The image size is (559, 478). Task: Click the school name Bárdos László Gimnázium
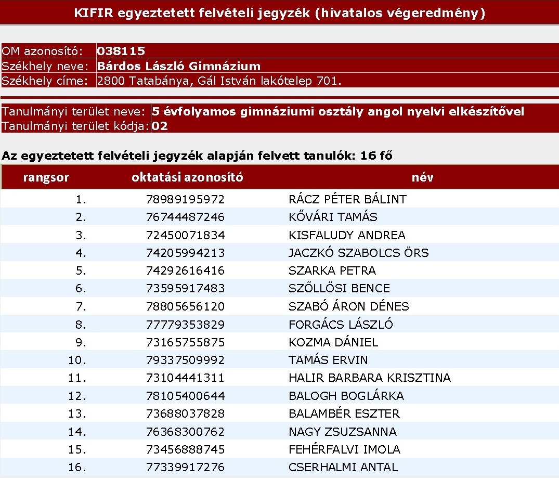coord(178,66)
